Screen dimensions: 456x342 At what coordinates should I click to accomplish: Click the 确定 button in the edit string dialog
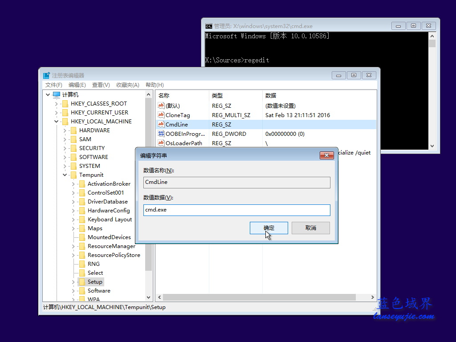coord(269,228)
